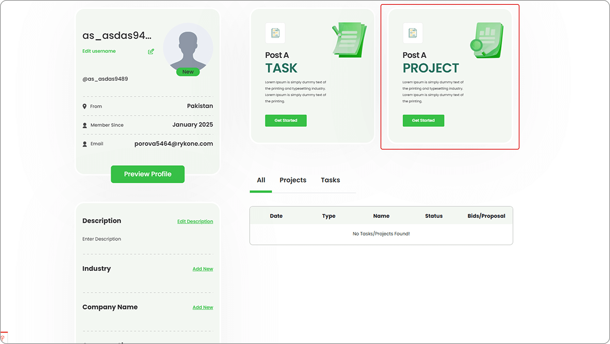610x344 pixels.
Task: Open the Edit Description link
Action: [195, 221]
